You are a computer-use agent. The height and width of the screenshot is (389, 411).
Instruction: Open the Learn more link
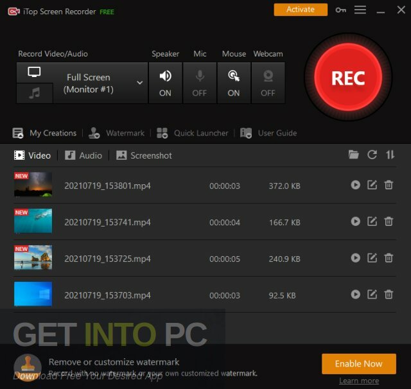point(359,381)
